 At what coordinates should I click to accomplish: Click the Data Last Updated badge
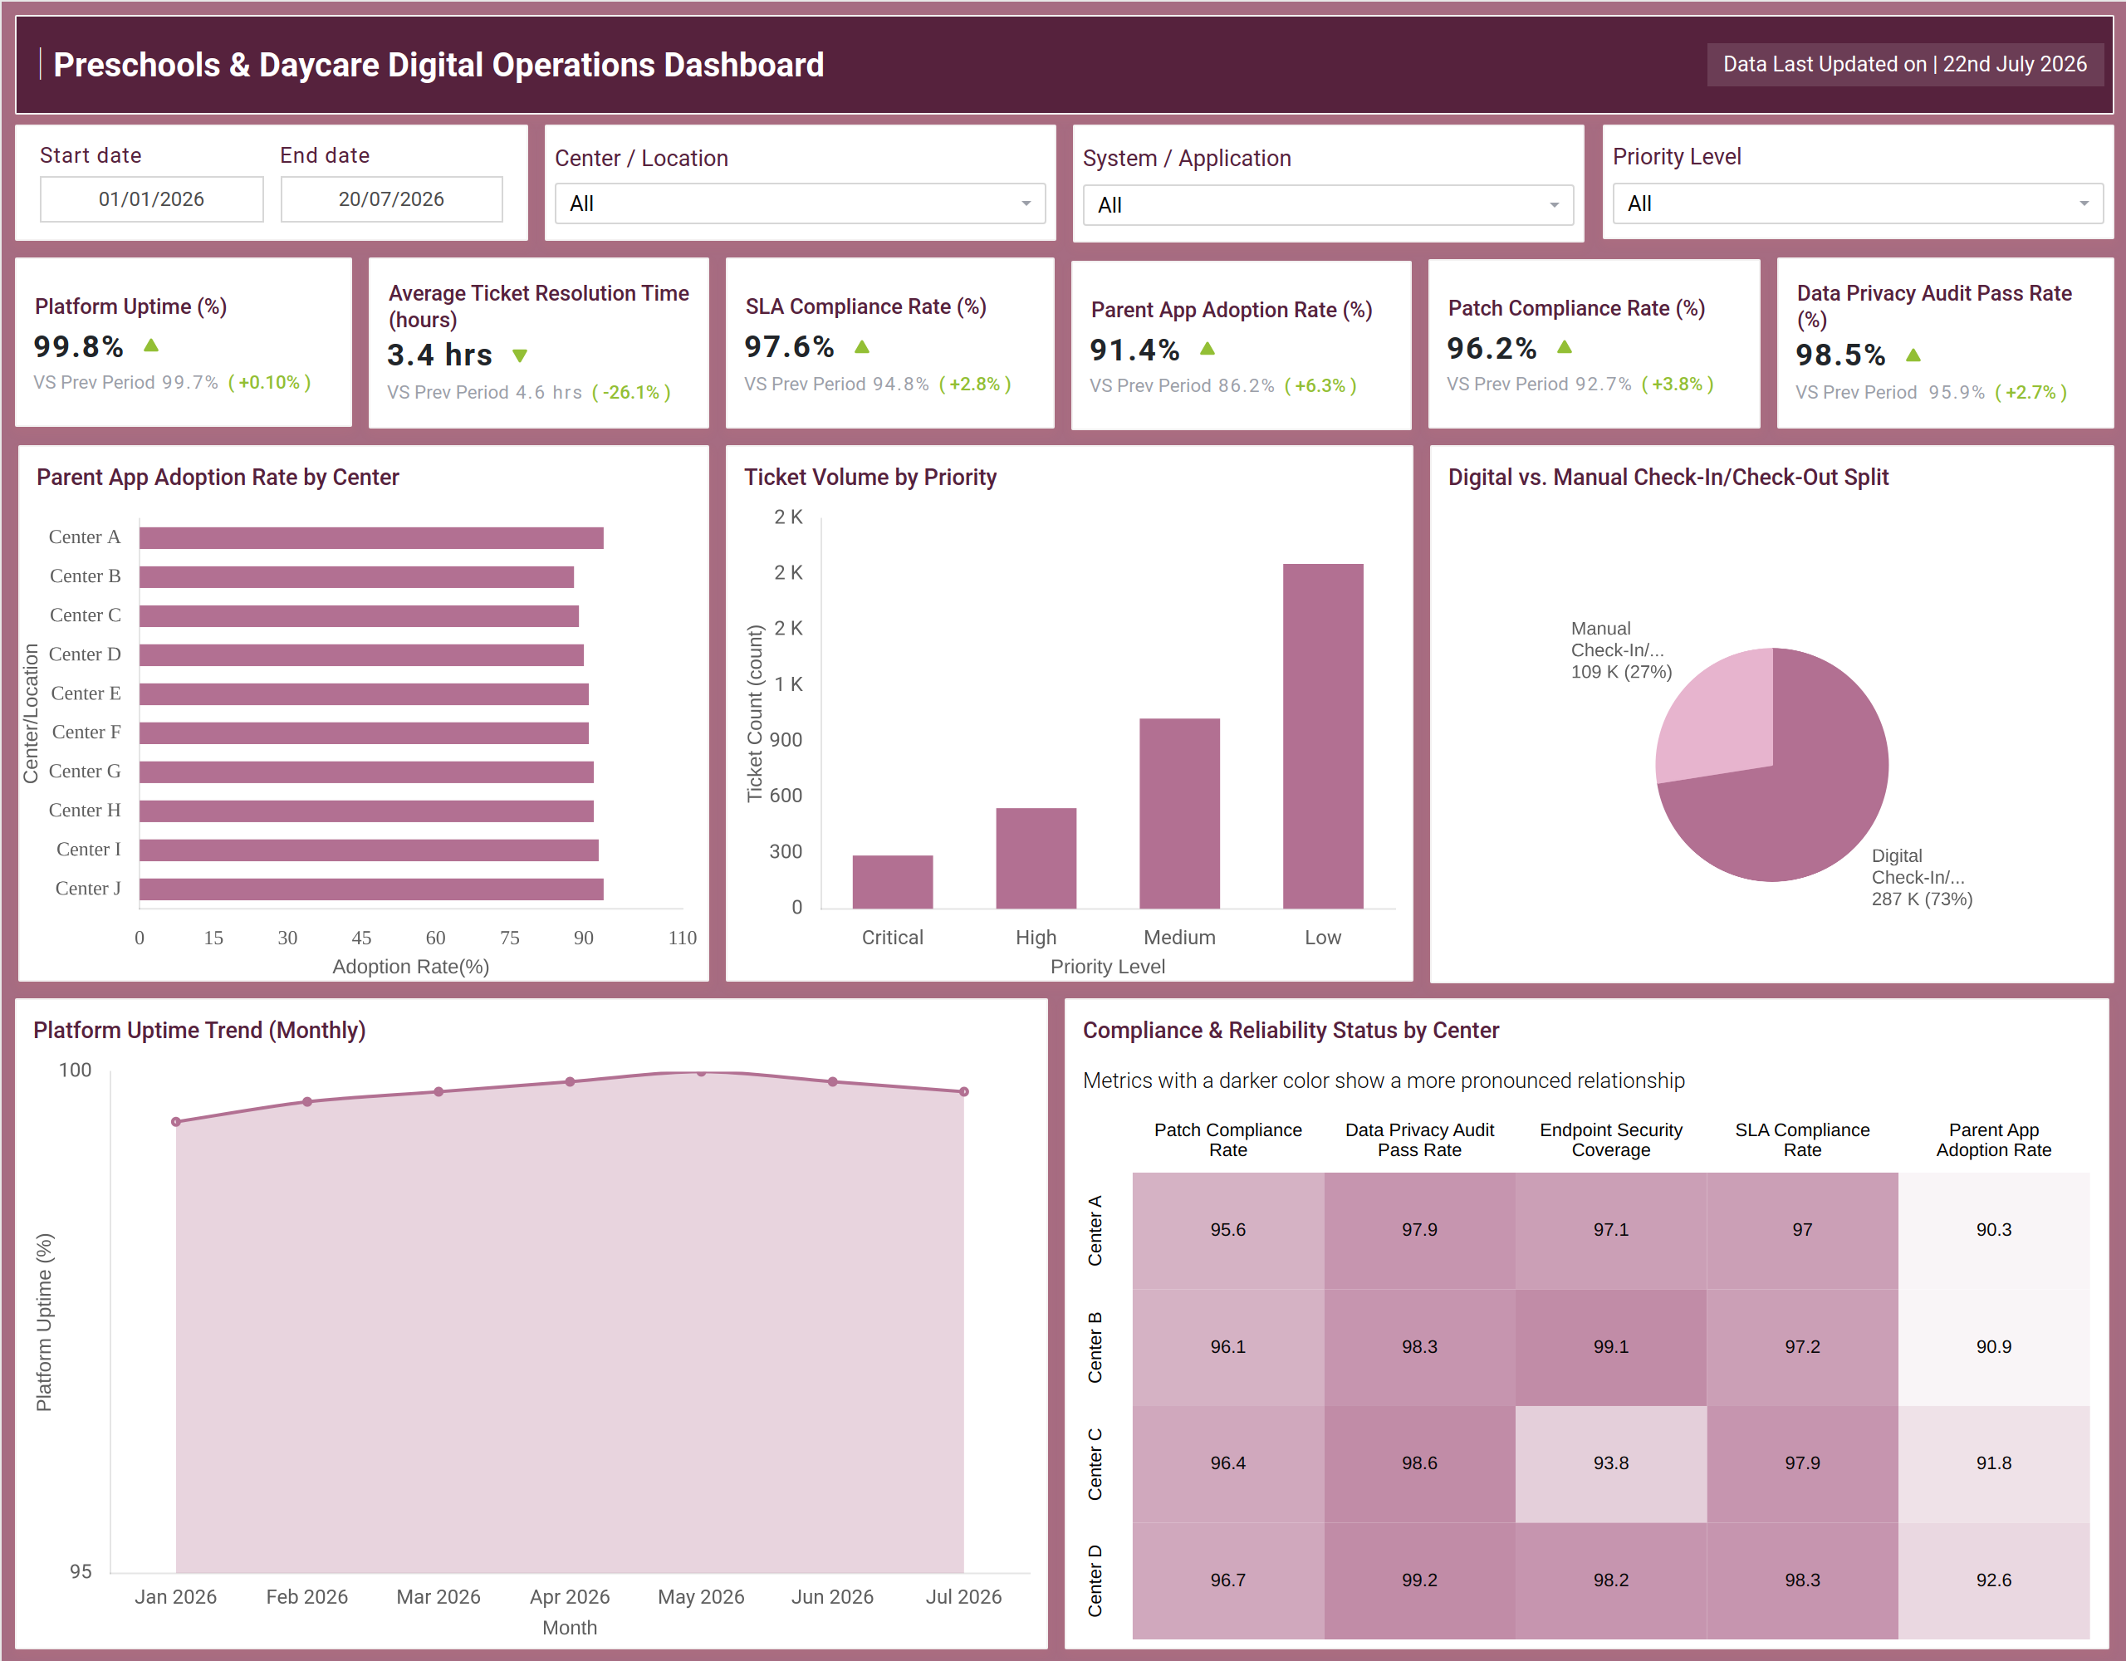point(1905,64)
